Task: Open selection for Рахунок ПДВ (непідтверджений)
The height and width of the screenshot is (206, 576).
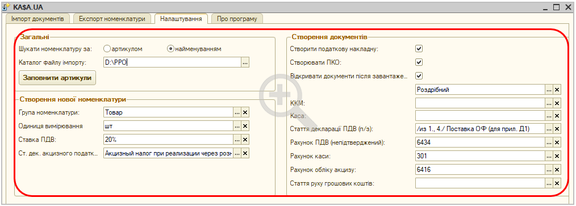Action: [x=549, y=142]
